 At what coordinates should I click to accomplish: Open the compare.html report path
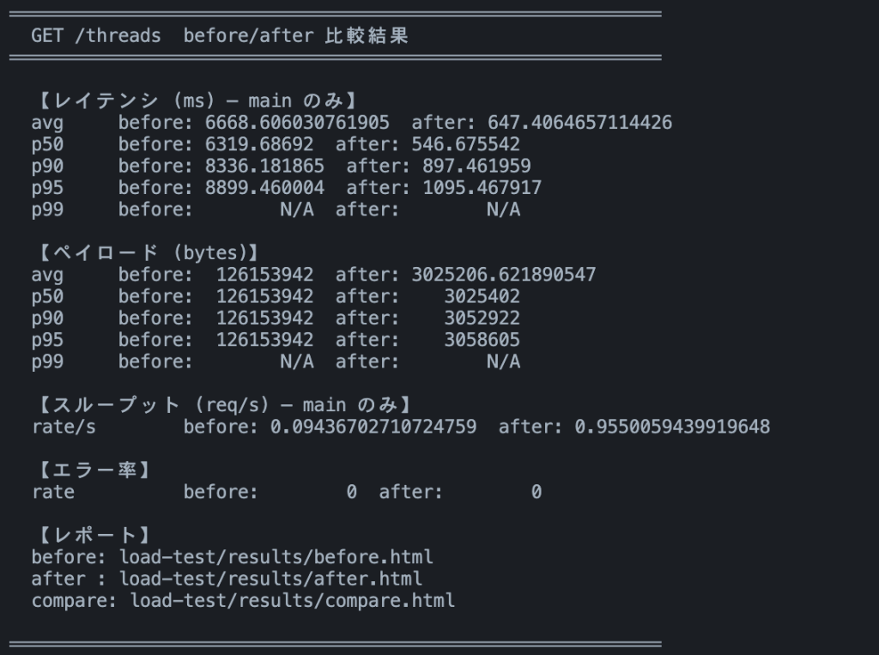[x=292, y=600]
